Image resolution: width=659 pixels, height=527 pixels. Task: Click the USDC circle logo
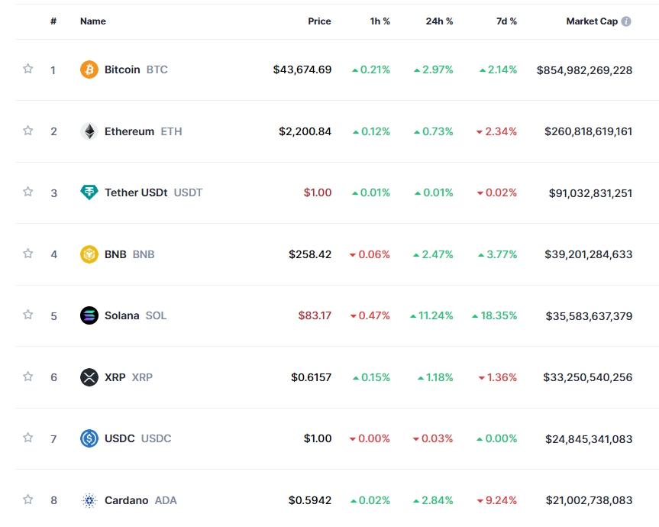(89, 438)
